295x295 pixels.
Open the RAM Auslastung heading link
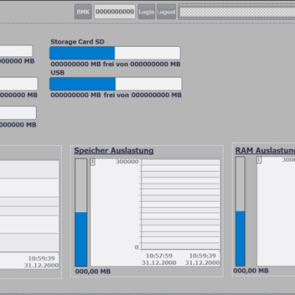click(x=265, y=151)
